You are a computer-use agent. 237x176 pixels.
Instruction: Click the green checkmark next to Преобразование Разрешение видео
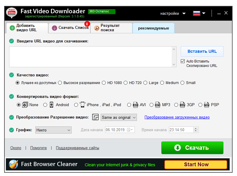[x=11, y=117]
